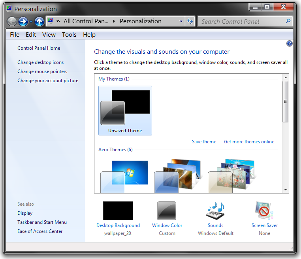The height and width of the screenshot is (259, 301).
Task: Click the magnifier search icon
Action: pyautogui.click(x=288, y=21)
